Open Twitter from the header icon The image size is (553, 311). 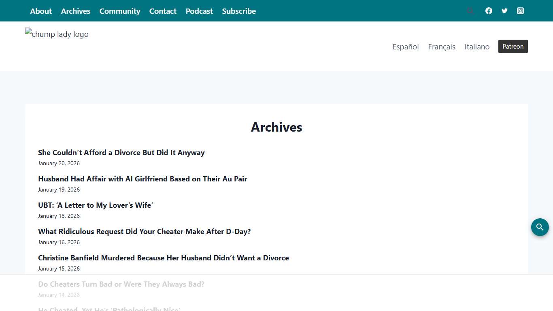504,11
